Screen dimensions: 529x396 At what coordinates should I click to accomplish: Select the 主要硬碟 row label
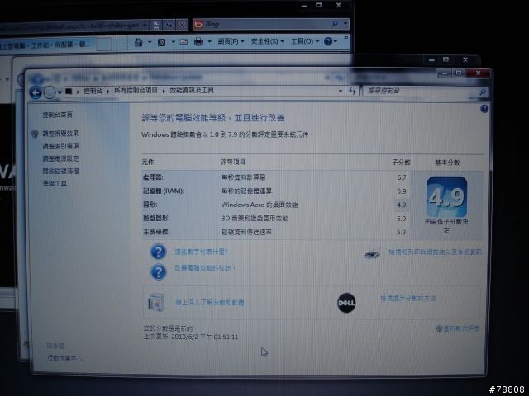point(156,232)
